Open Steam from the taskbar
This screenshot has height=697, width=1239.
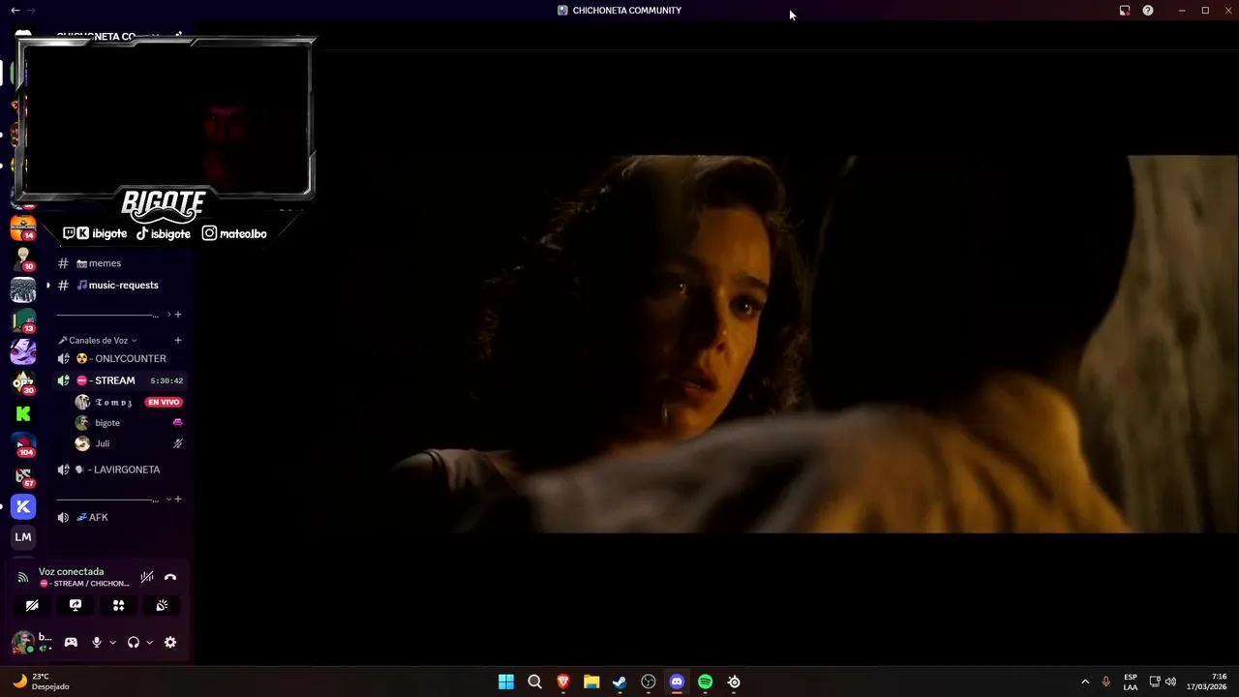tap(619, 682)
